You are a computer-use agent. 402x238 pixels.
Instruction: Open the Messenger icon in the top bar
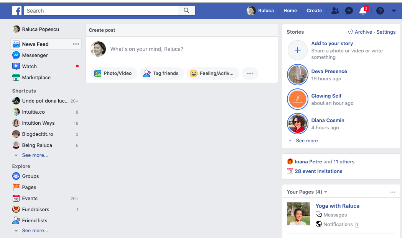(x=349, y=11)
